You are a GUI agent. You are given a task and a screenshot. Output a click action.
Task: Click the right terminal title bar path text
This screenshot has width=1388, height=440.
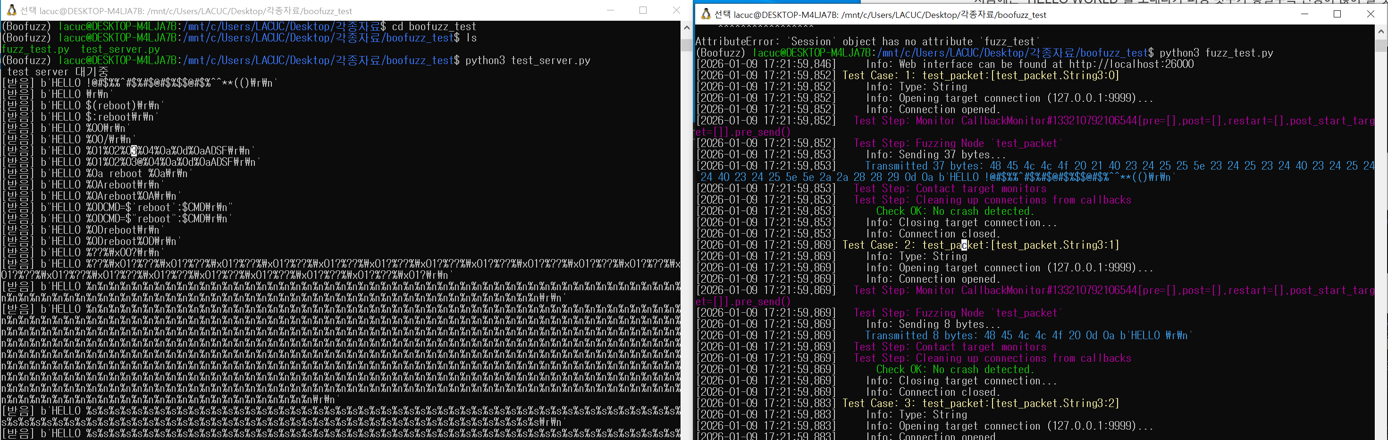point(881,15)
